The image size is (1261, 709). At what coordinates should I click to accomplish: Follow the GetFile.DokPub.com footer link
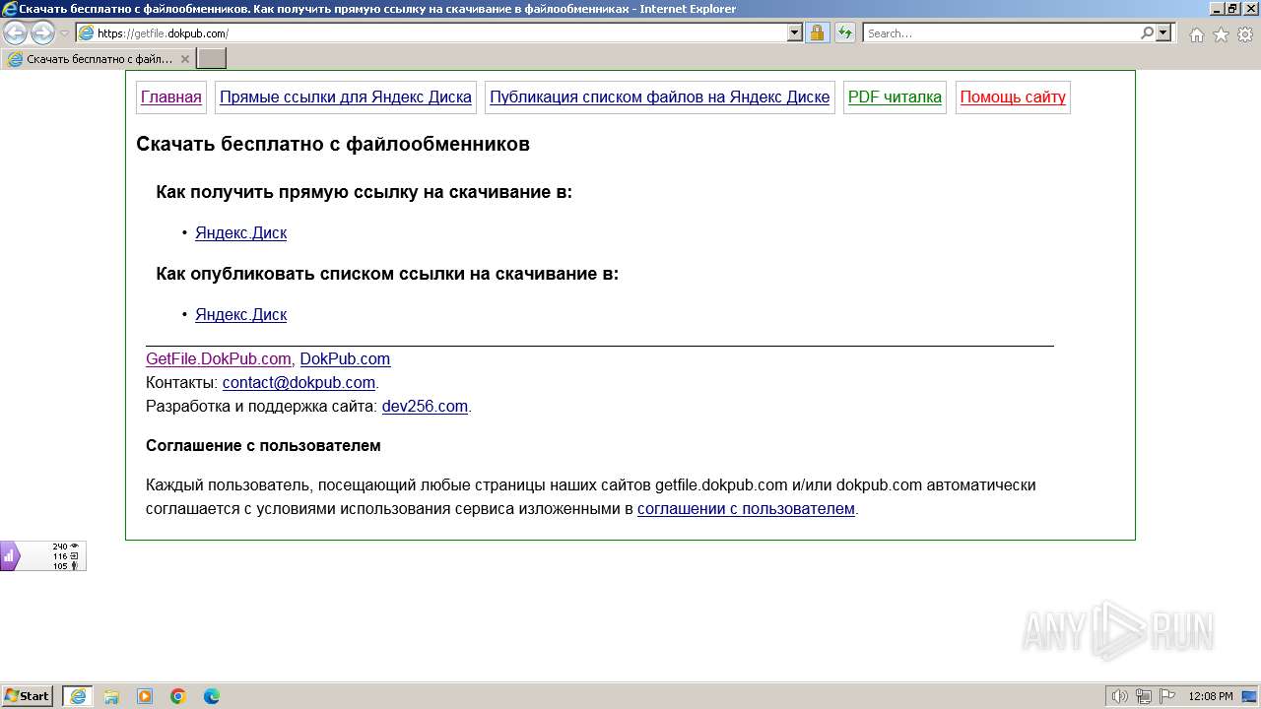click(x=219, y=359)
